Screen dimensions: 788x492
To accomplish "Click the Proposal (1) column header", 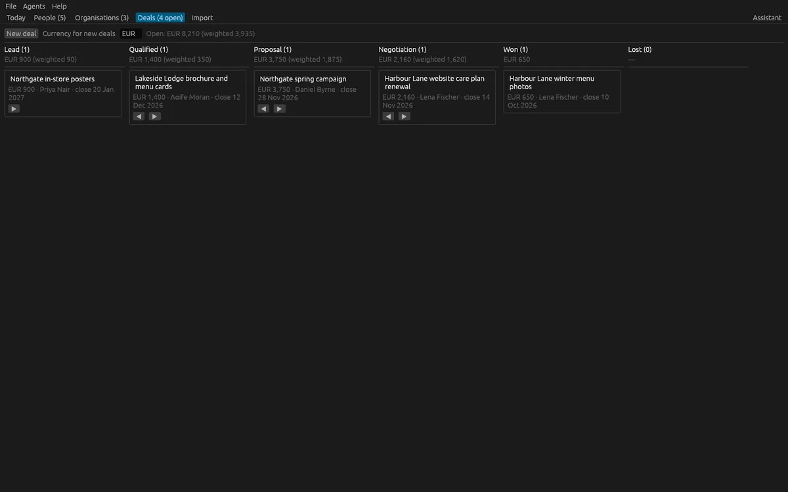I will [273, 49].
